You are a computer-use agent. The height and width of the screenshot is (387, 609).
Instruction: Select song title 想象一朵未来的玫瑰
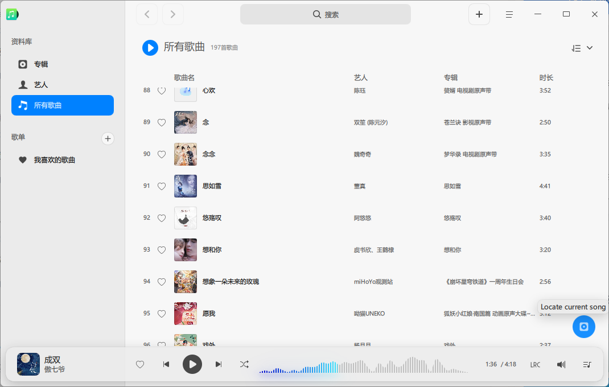click(x=231, y=282)
